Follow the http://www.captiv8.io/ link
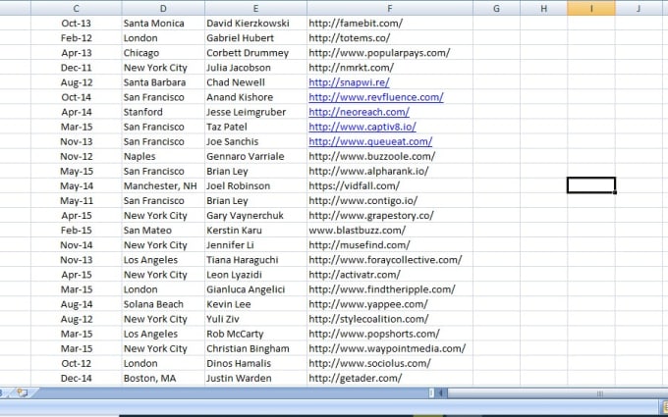The height and width of the screenshot is (417, 668). pyautogui.click(x=362, y=127)
